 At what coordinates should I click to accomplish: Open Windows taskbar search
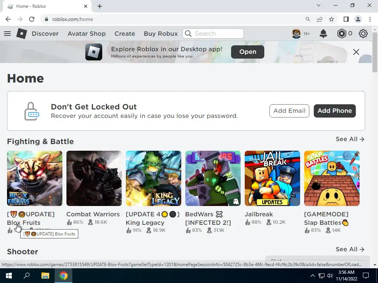tap(27, 276)
